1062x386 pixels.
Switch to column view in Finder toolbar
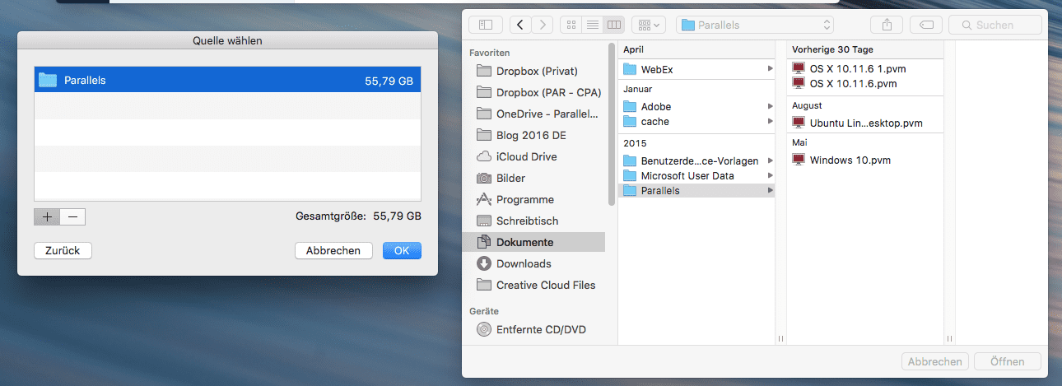click(x=614, y=25)
